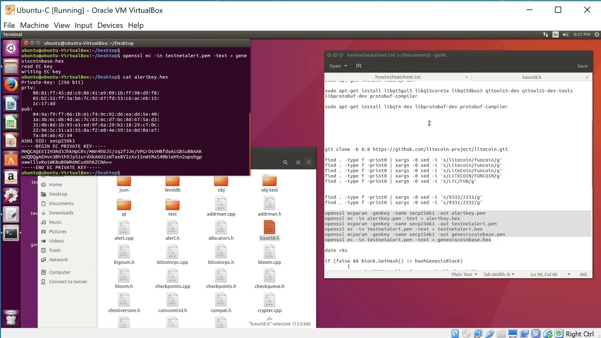Close the howtocheatsheet.txt tab
Image resolution: width=601 pixels, height=338 pixels.
466,77
